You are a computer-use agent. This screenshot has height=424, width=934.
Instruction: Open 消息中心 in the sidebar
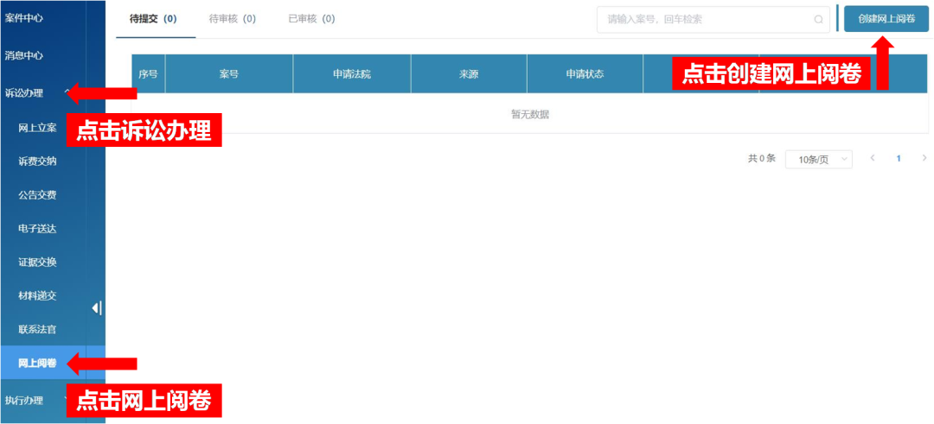click(x=24, y=56)
